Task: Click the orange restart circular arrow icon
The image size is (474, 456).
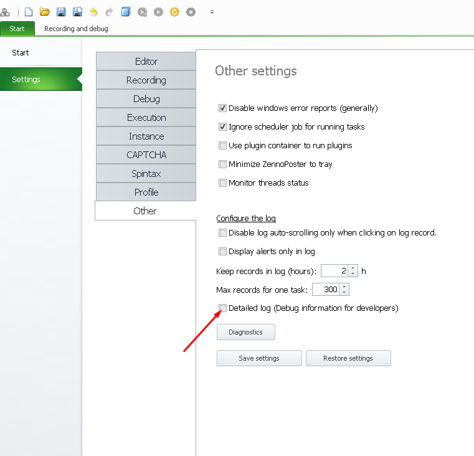Action: click(174, 12)
